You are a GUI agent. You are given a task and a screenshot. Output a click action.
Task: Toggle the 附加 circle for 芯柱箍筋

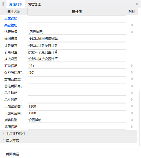pos(132,93)
